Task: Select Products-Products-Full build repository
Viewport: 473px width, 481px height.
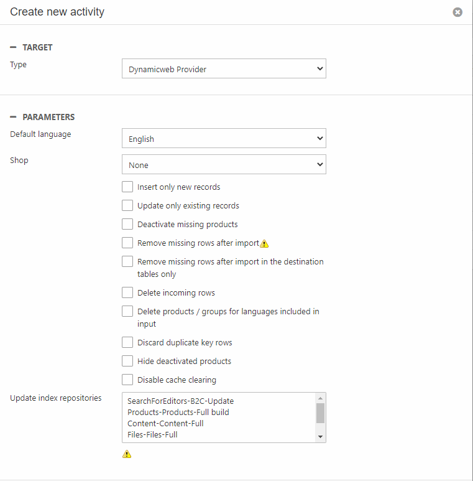Action: point(178,412)
